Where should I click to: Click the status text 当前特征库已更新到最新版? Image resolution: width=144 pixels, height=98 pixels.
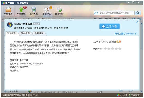pyautogui.click(x=21, y=95)
